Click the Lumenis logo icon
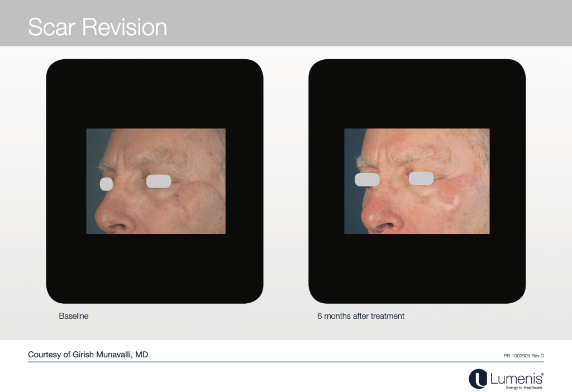Image resolution: width=572 pixels, height=392 pixels. 478,379
